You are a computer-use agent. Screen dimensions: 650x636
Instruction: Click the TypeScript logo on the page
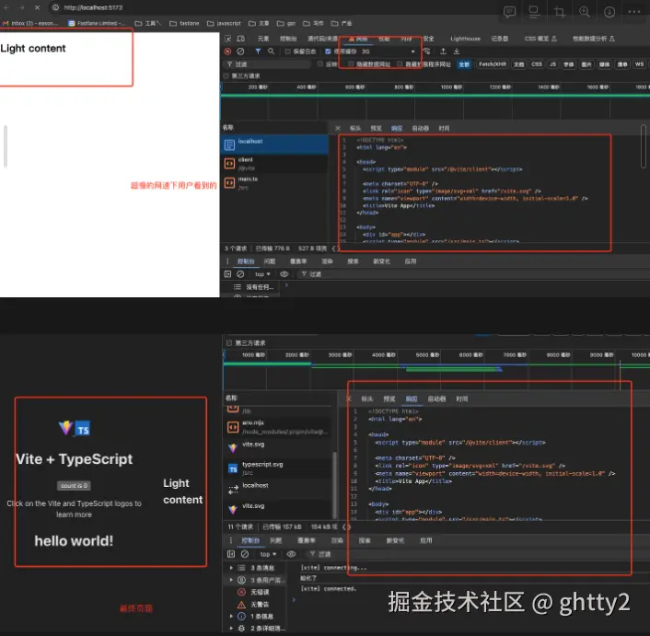(83, 429)
